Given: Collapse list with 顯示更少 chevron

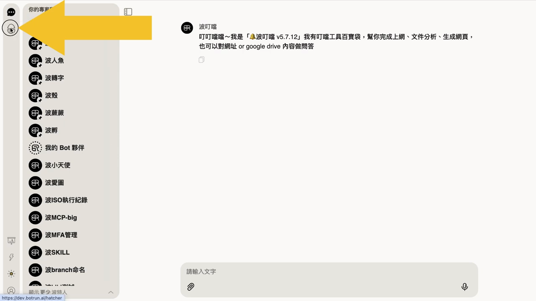Looking at the screenshot, I should pyautogui.click(x=111, y=292).
